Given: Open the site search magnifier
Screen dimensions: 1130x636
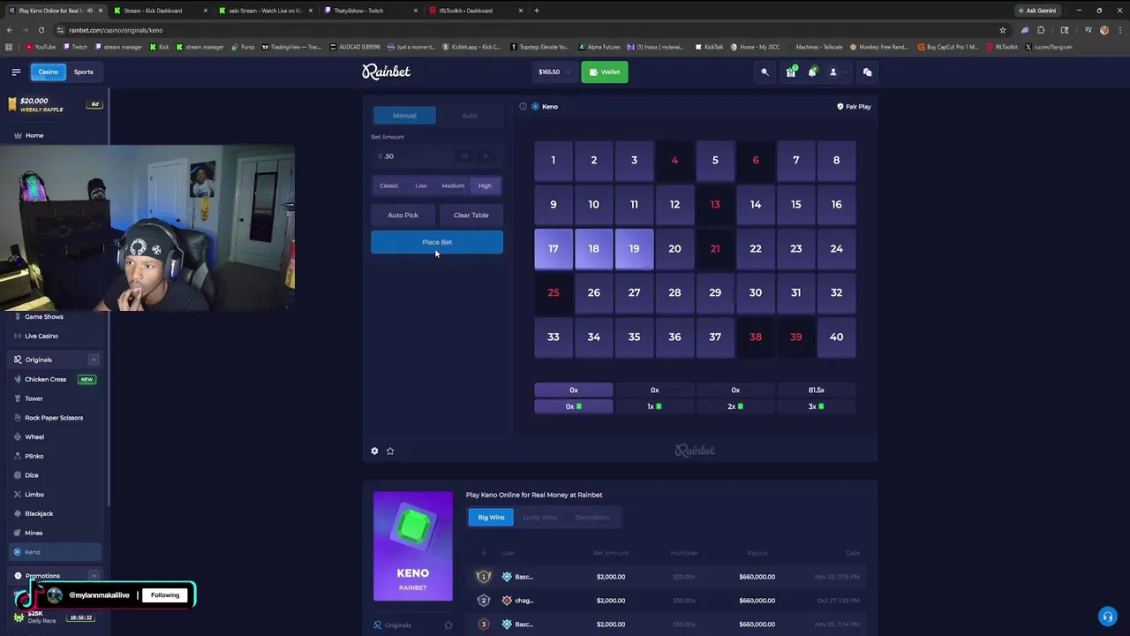Looking at the screenshot, I should pos(765,72).
